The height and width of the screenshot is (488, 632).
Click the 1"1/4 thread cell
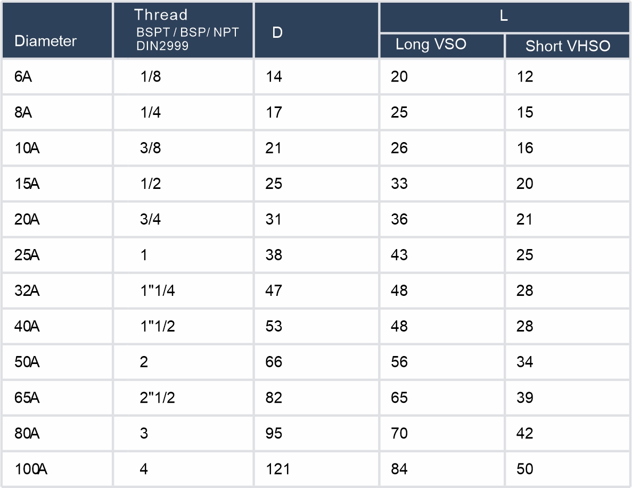(x=158, y=291)
